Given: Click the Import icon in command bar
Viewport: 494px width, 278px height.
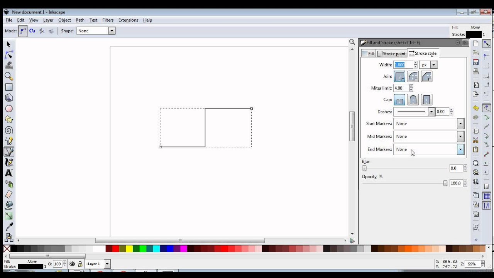Looking at the screenshot, I should [476, 85].
